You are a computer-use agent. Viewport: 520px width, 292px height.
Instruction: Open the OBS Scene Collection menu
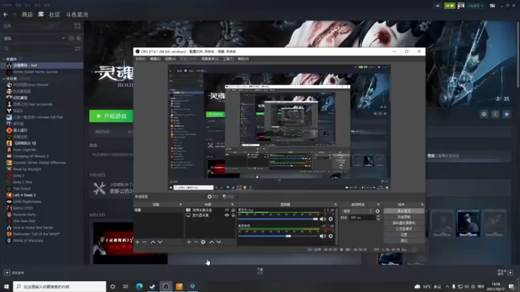pyautogui.click(x=209, y=59)
